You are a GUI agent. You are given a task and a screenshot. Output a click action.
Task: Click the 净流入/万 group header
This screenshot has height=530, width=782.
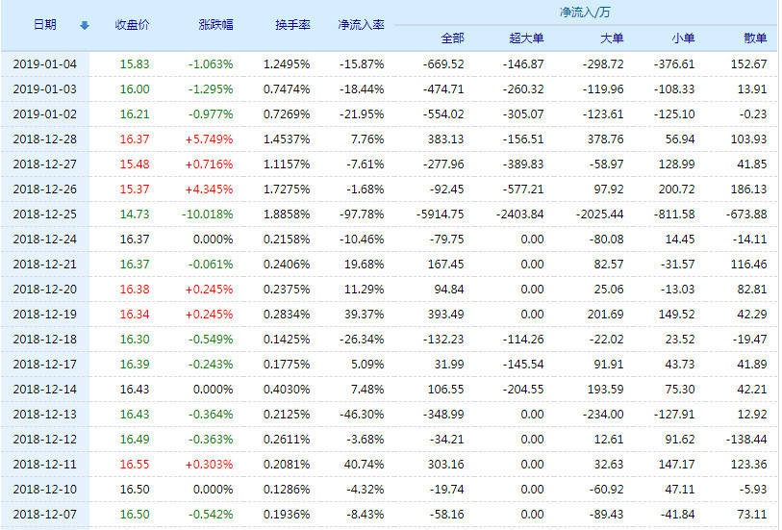[x=585, y=13]
